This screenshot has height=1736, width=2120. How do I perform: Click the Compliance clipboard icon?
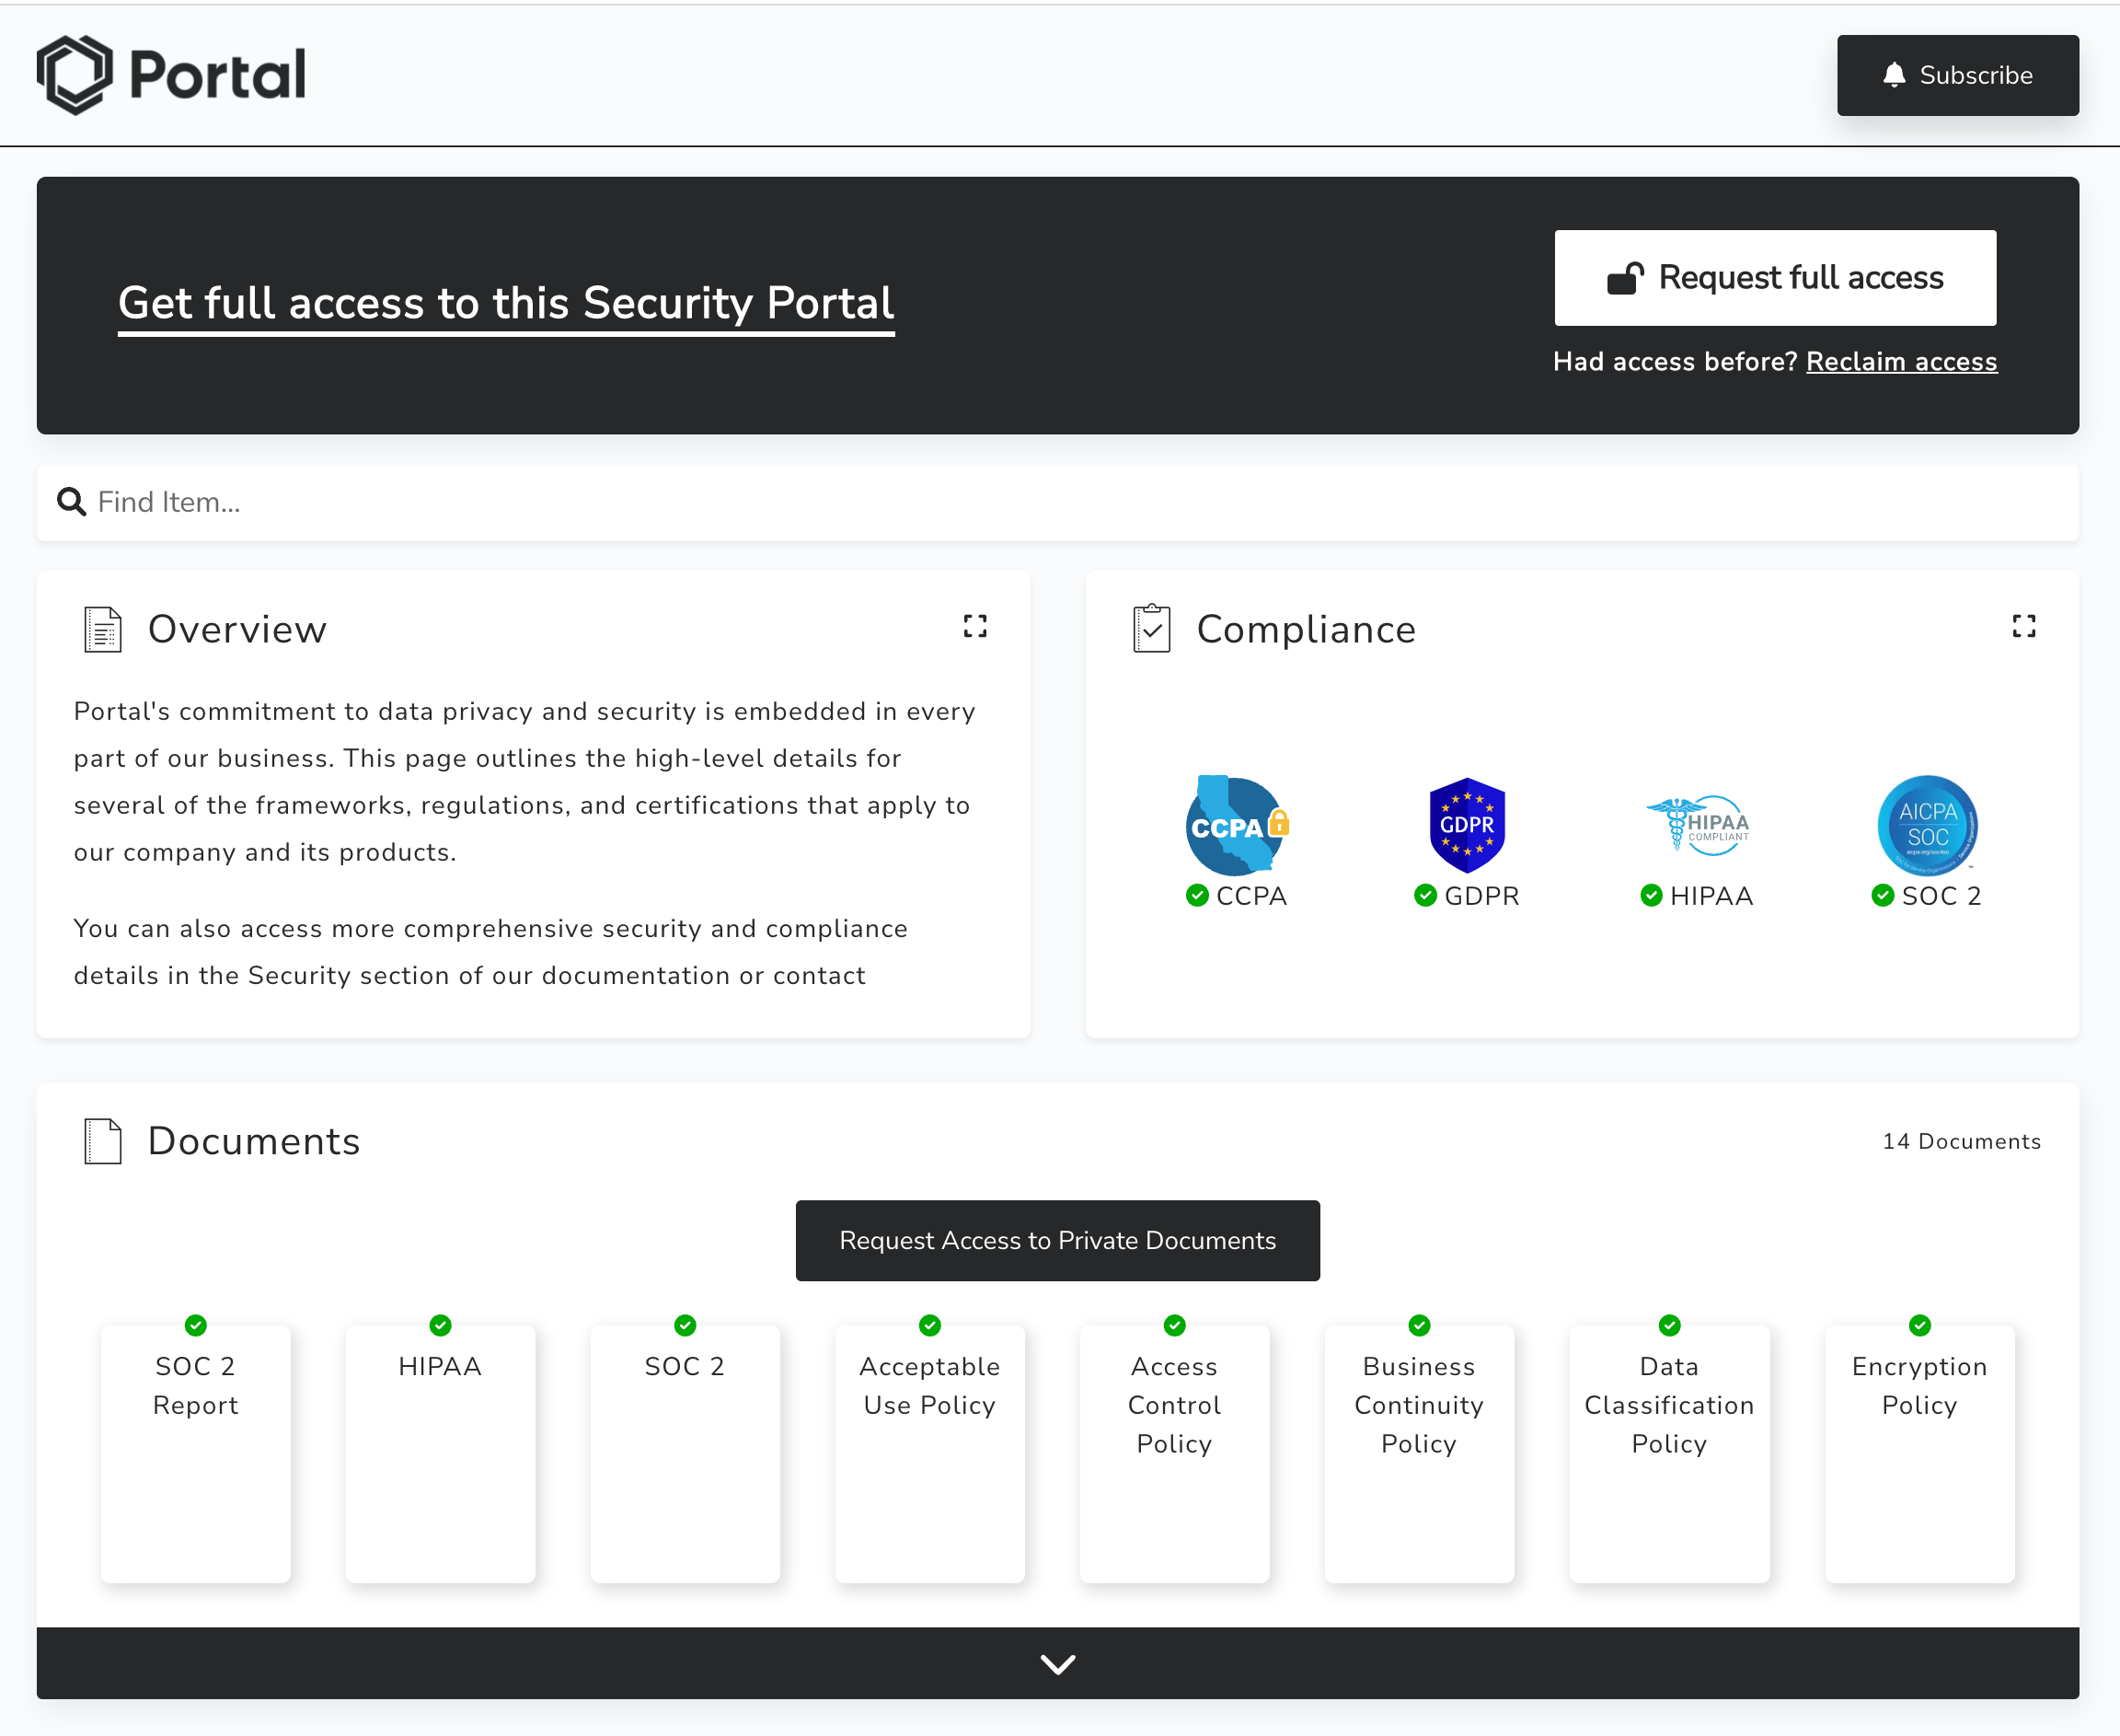pos(1151,629)
